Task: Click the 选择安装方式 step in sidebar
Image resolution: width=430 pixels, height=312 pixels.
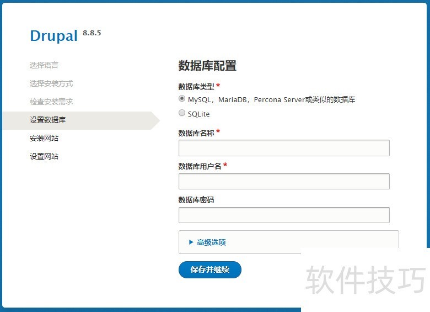Action: (x=51, y=83)
